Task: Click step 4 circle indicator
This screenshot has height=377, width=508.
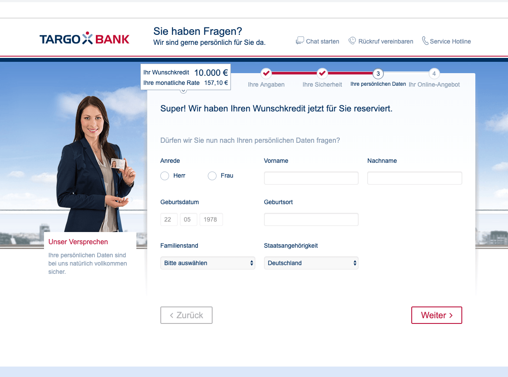Action: point(434,74)
